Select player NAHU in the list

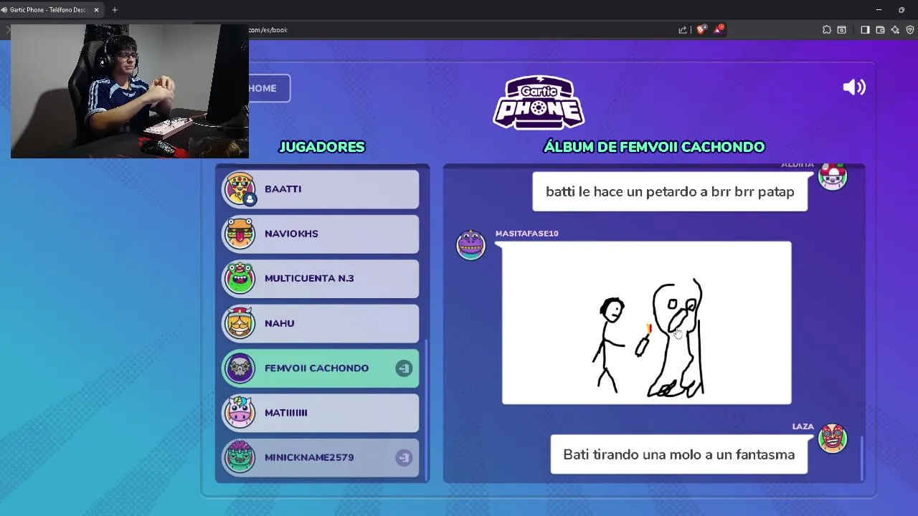coord(321,323)
